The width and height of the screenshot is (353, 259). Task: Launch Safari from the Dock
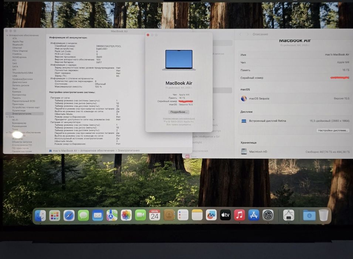point(69,215)
